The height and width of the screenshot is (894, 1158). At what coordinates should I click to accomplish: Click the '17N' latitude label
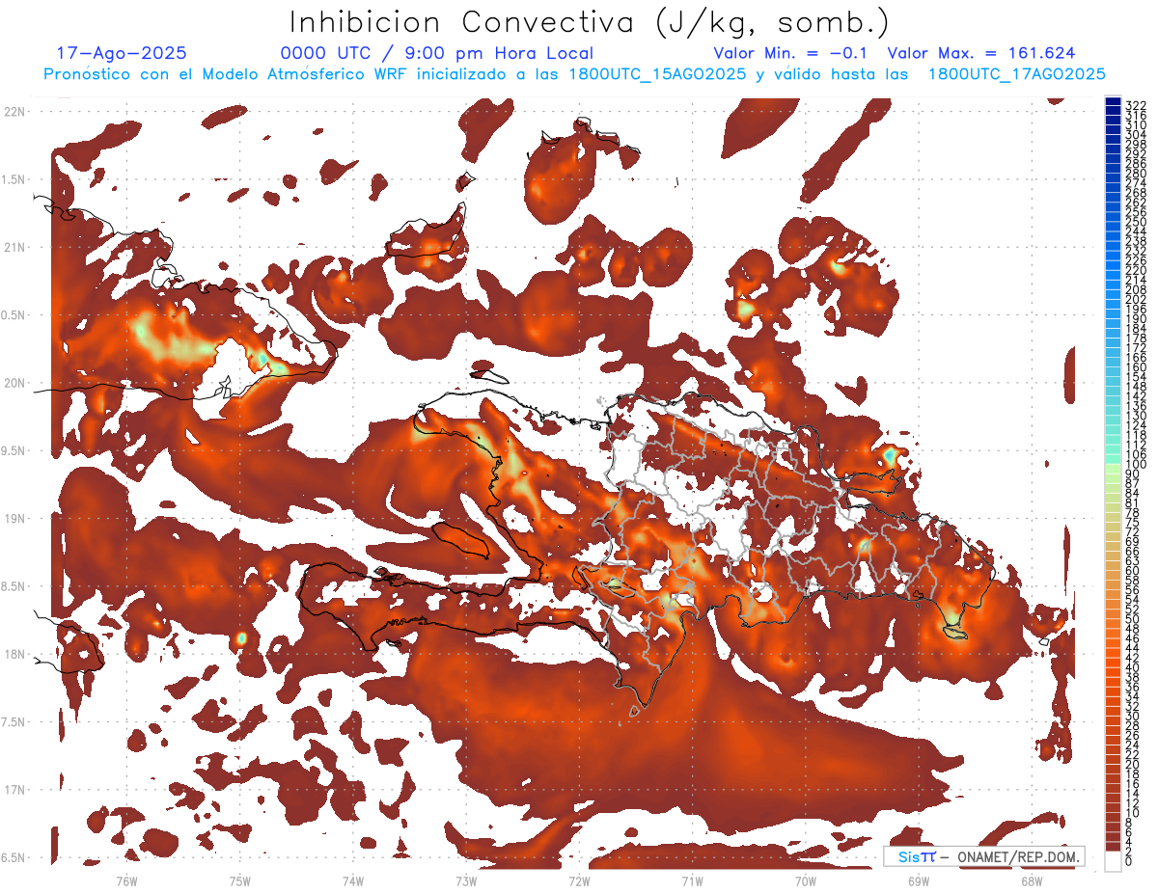(14, 790)
